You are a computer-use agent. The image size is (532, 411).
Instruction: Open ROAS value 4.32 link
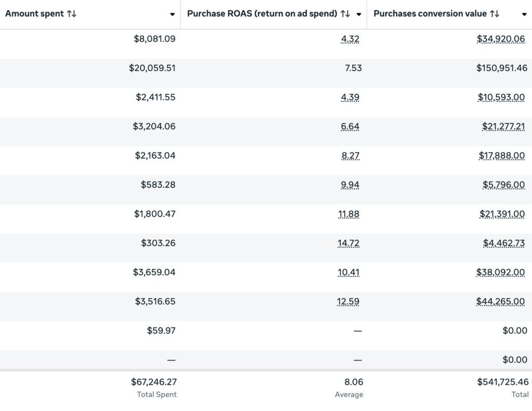click(x=350, y=38)
